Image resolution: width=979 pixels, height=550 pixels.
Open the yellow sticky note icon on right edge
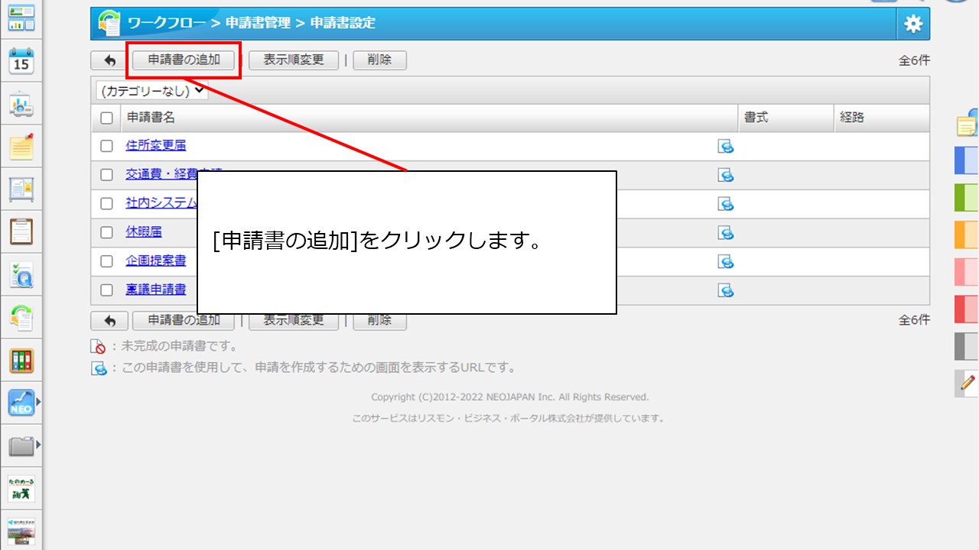tap(968, 123)
